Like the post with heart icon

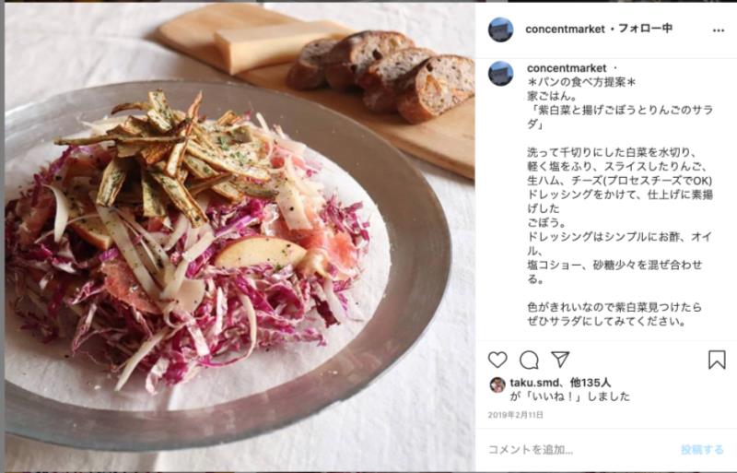point(497,360)
